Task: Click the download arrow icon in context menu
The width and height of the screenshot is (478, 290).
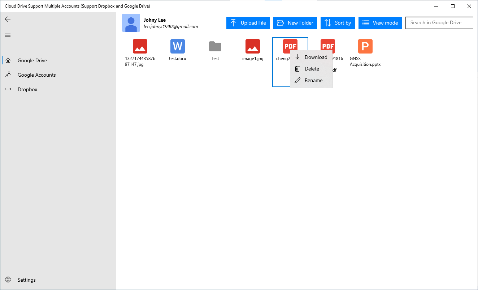Action: pyautogui.click(x=297, y=57)
